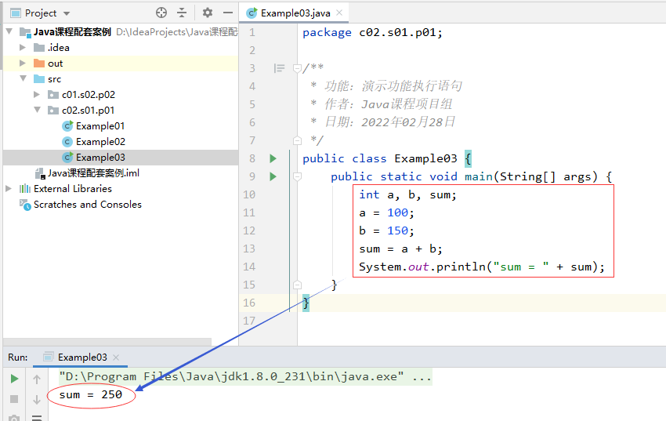Toggle rendered doc comment gutter icon
Viewport: 666px width, 421px height.
pyautogui.click(x=279, y=68)
